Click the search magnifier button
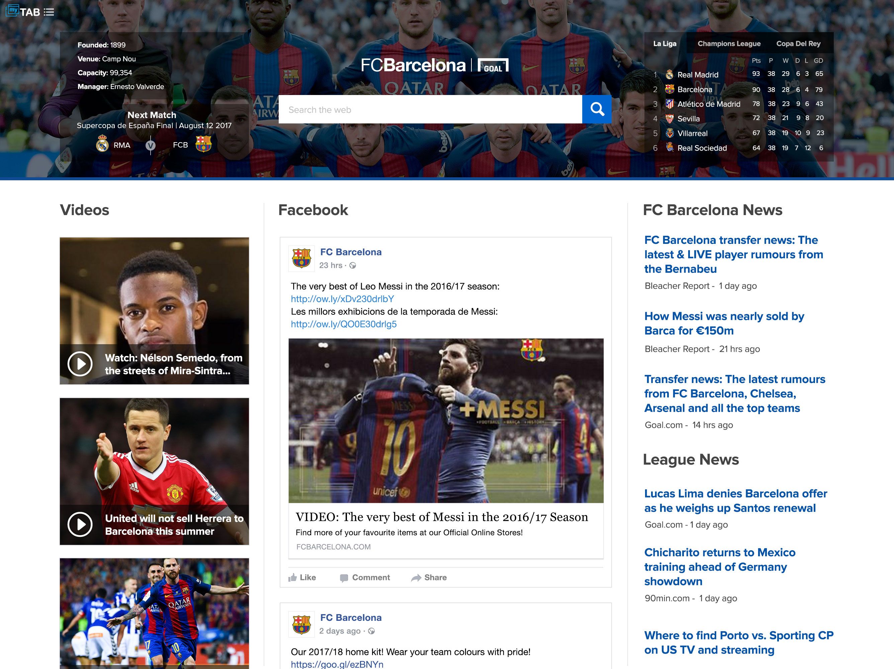 [x=597, y=109]
